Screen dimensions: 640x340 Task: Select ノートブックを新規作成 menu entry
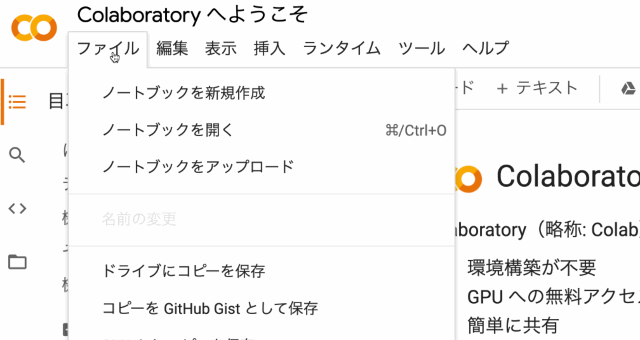click(x=183, y=93)
